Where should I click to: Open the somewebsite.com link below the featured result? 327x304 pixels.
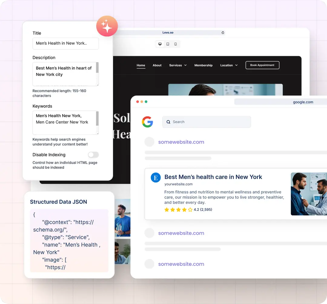181,233
